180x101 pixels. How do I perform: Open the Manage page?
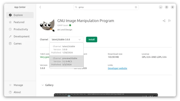tap(20, 85)
